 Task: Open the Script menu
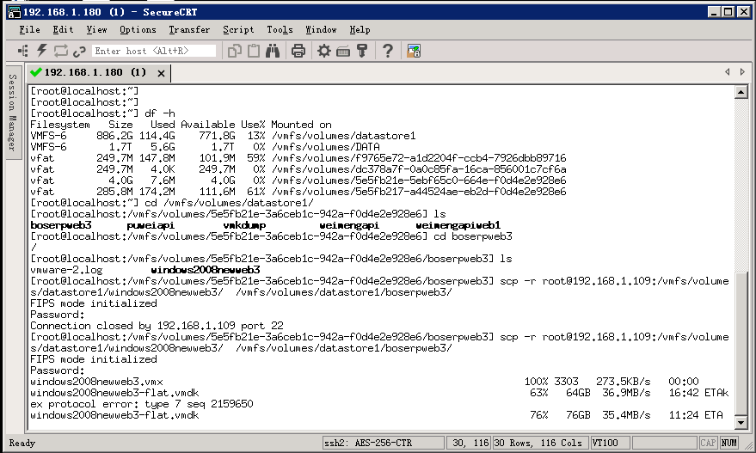coord(238,29)
